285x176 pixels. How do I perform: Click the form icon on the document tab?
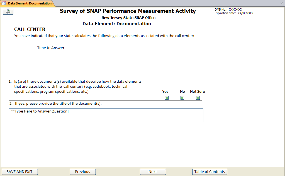click(x=4, y=3)
